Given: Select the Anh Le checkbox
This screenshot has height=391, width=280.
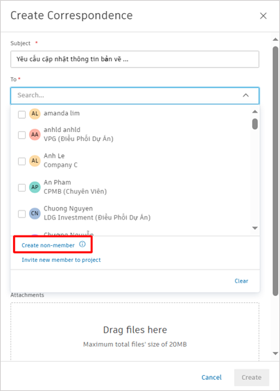Looking at the screenshot, I should pos(22,161).
